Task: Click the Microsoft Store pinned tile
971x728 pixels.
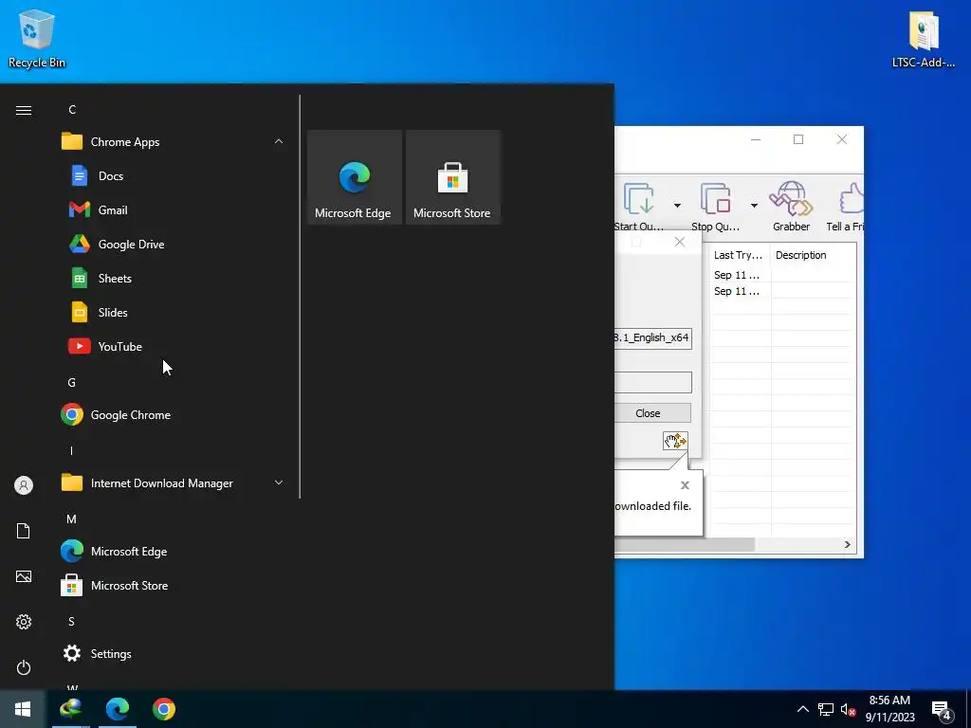Action: (452, 177)
